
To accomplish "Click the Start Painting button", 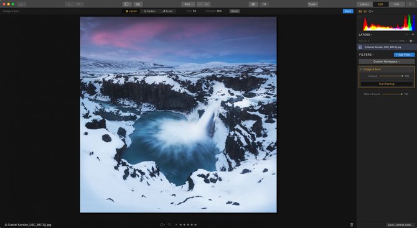I will [387, 84].
